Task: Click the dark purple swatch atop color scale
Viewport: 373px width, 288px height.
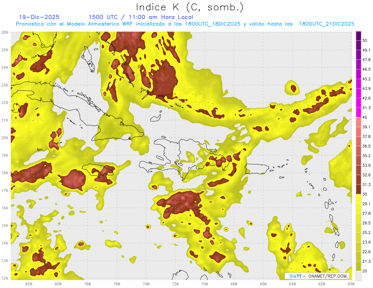Action: (x=358, y=36)
